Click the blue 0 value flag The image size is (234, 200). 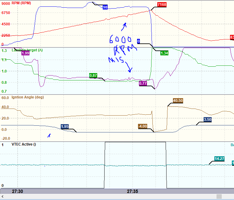(x=139, y=41)
